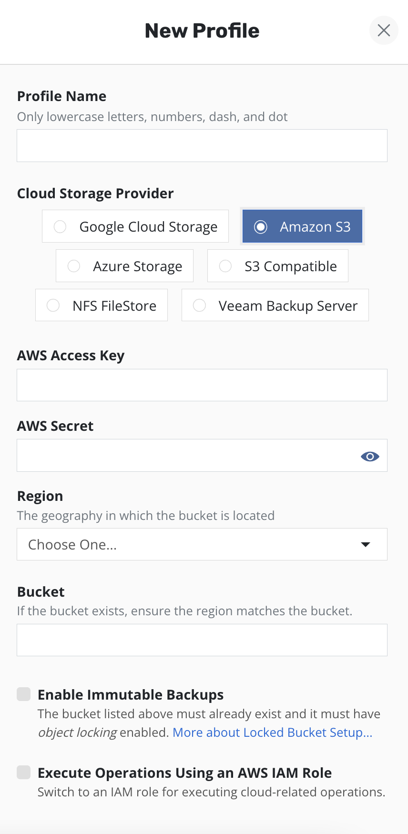Click the AWS Access Key field
Image resolution: width=408 pixels, height=834 pixels.
[202, 385]
